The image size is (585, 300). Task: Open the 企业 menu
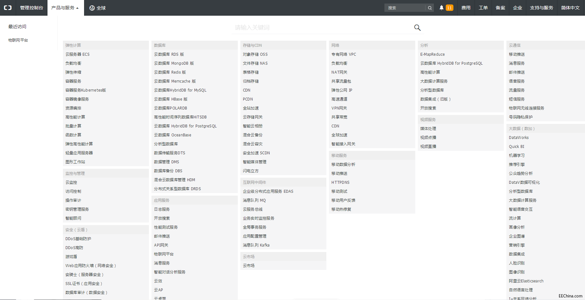518,8
